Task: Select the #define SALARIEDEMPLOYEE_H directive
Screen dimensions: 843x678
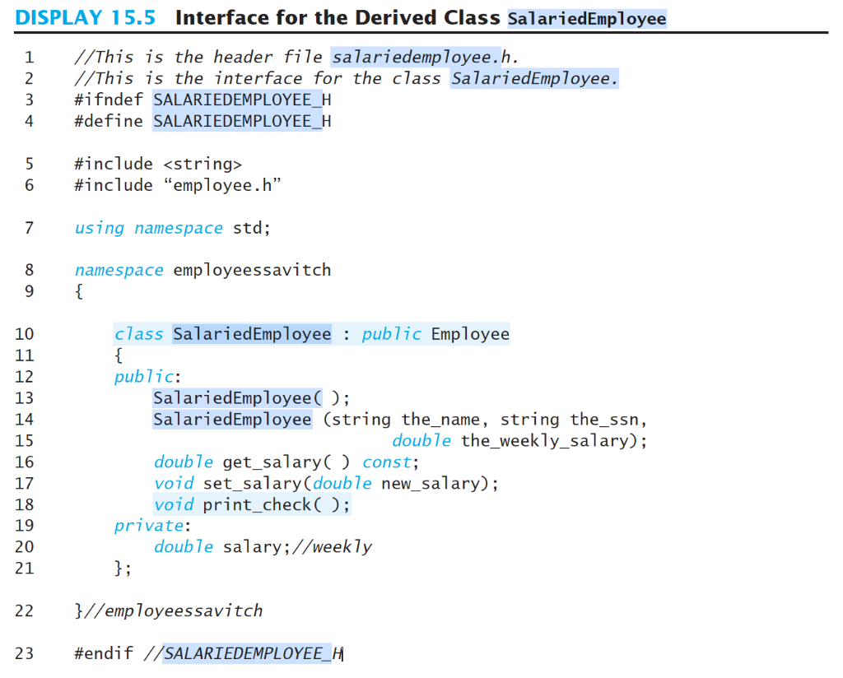Action: click(202, 121)
